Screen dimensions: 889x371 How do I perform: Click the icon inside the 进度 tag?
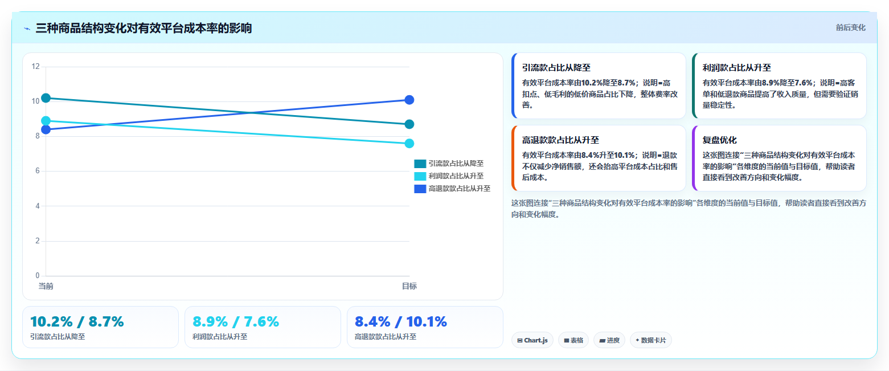tap(602, 341)
